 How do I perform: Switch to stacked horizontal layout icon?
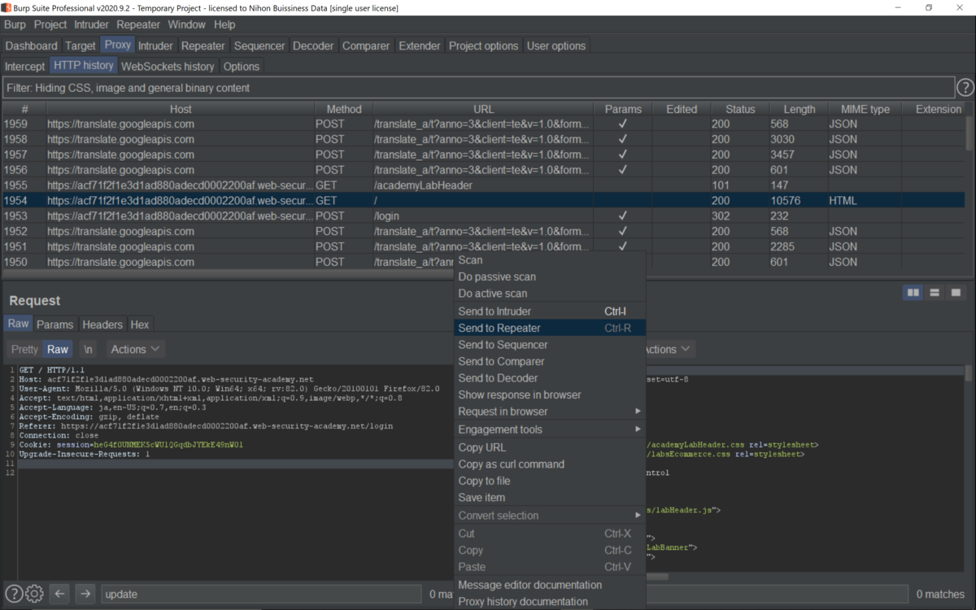click(x=935, y=292)
